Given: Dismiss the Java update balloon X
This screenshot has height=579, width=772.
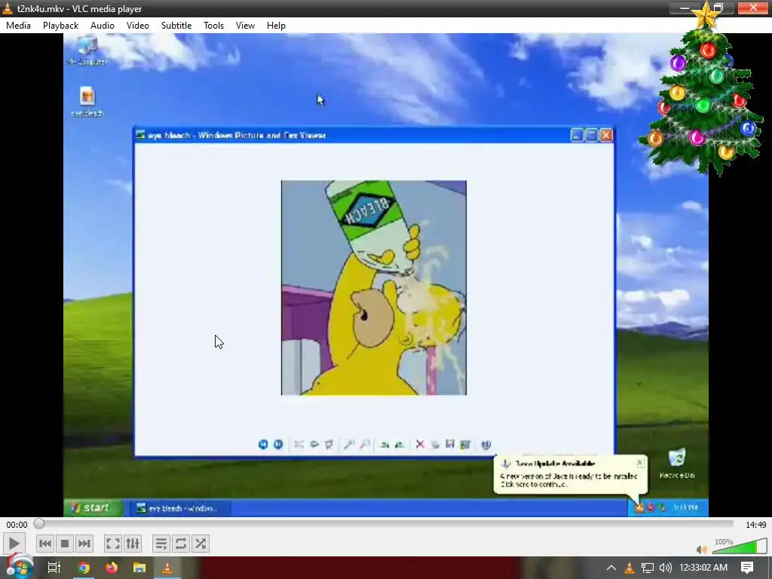Looking at the screenshot, I should [639, 463].
